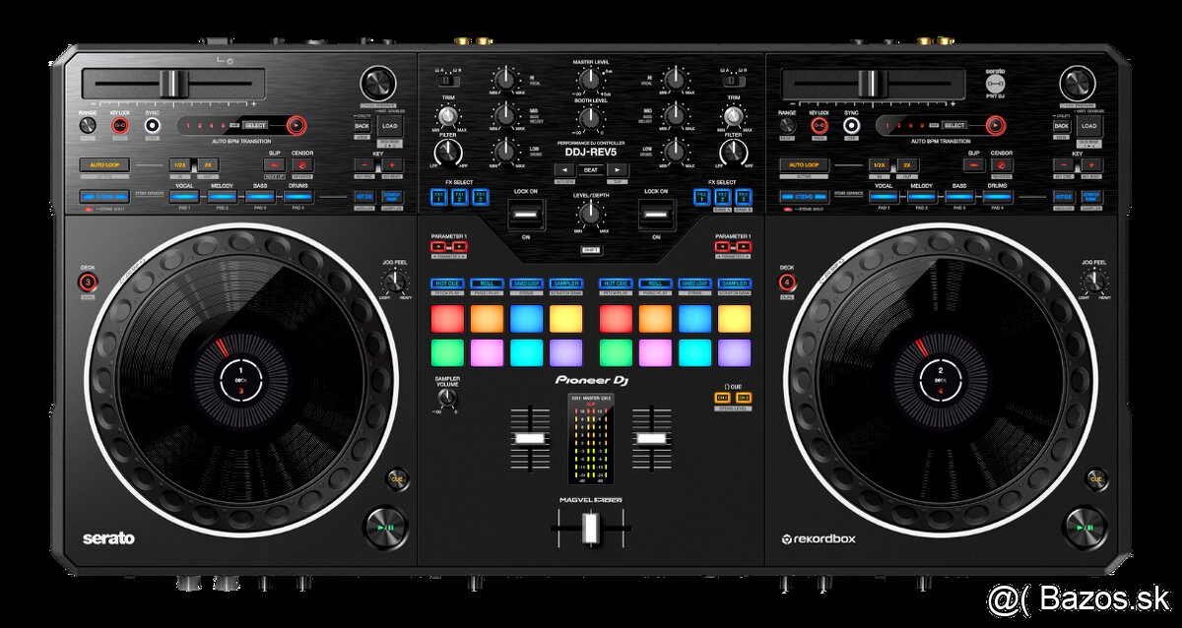The image size is (1182, 628).
Task: Click the BEAT right arrow button
Action: (x=617, y=170)
